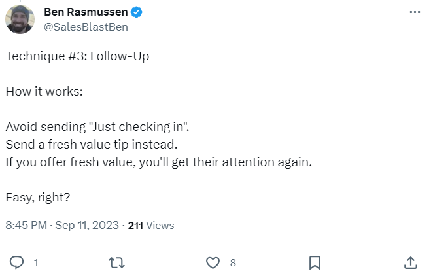This screenshot has height=280, width=433.
Task: Click the "Just checking in" sentence
Action: click(102, 126)
